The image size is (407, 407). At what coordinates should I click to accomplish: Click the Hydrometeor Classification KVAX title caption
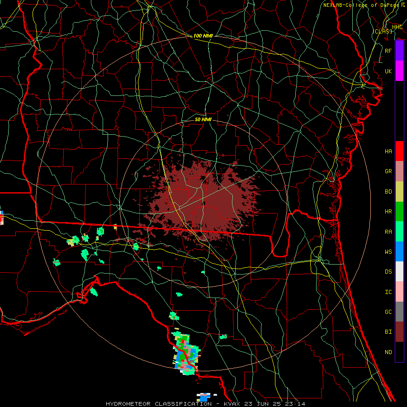point(205,404)
